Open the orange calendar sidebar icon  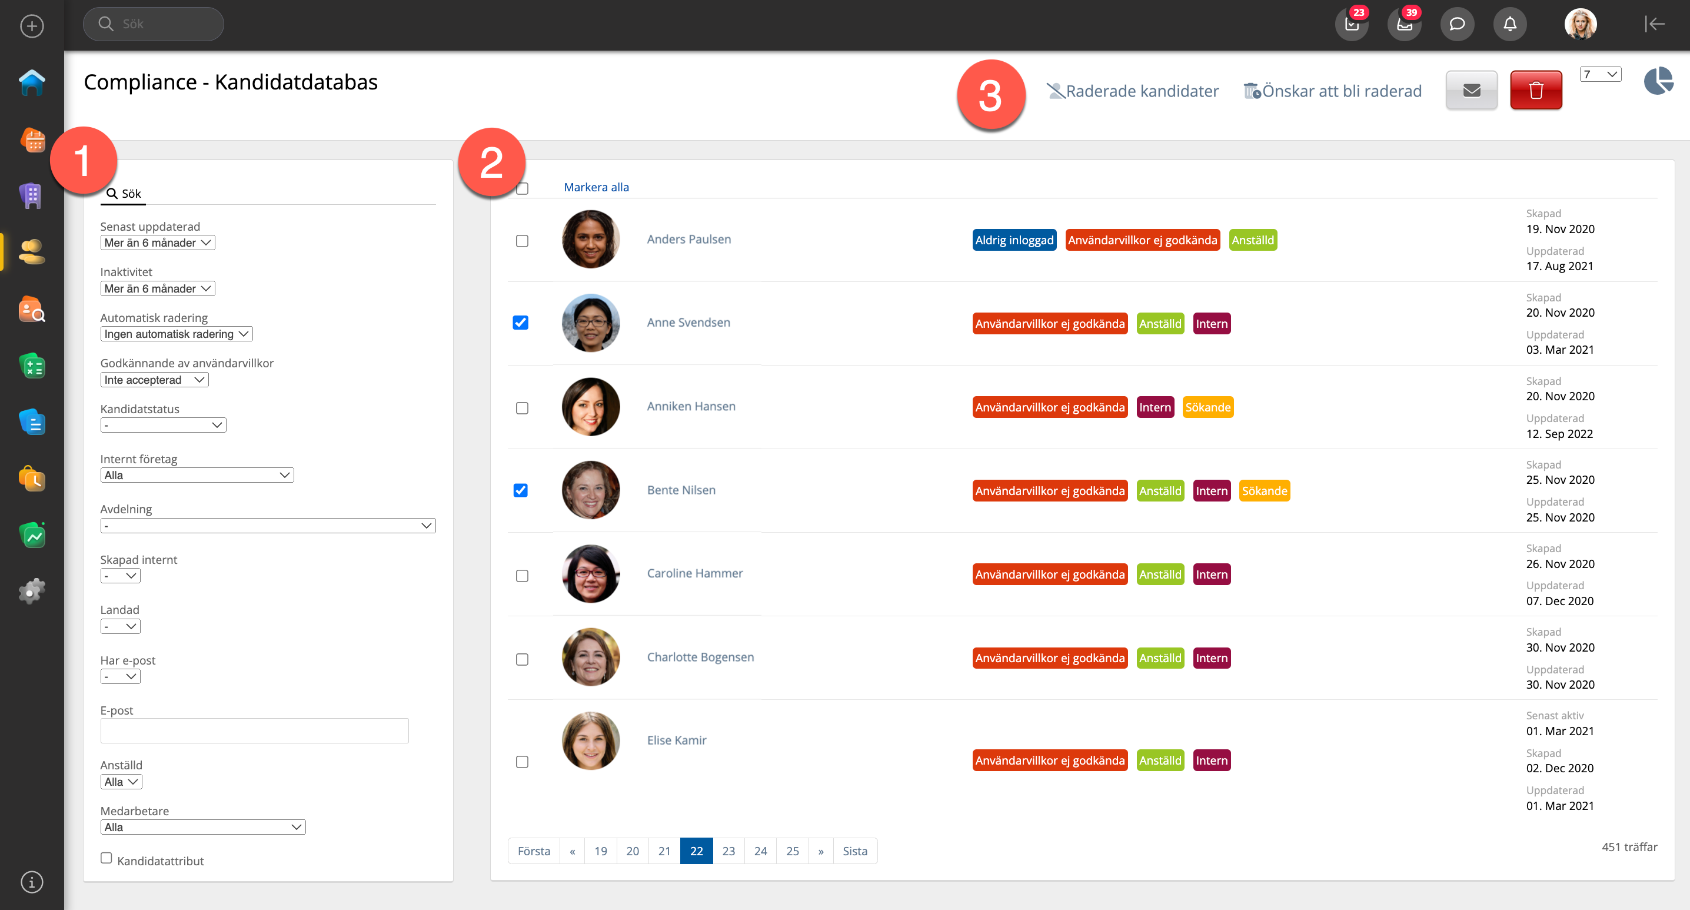click(32, 140)
